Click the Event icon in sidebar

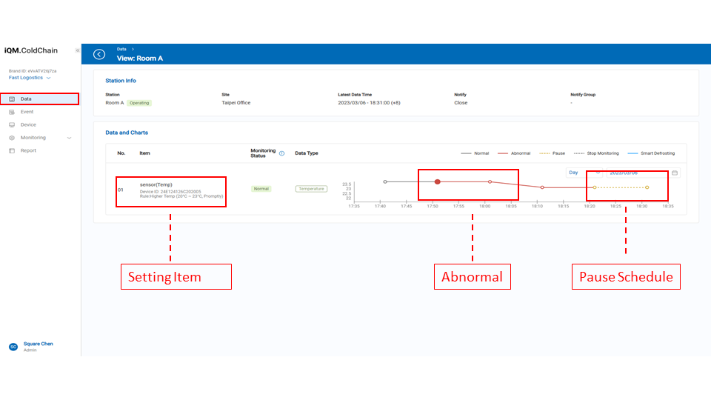[x=12, y=112]
